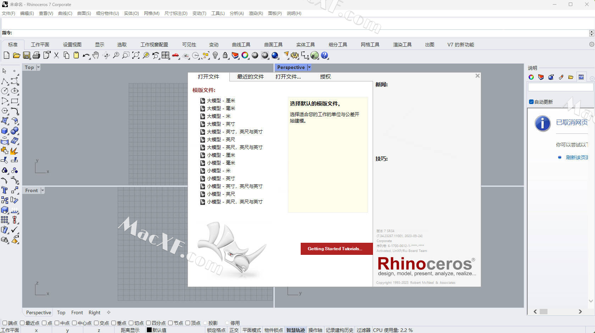Click the search field in 说明 panel
Image resolution: width=595 pixels, height=333 pixels.
(x=560, y=87)
